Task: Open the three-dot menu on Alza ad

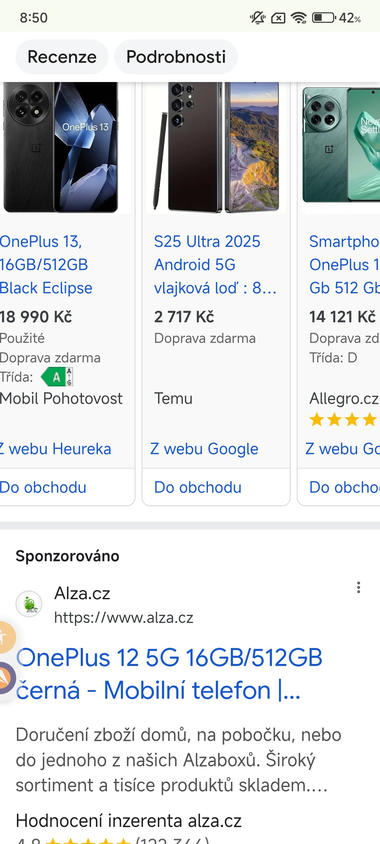Action: pyautogui.click(x=358, y=587)
